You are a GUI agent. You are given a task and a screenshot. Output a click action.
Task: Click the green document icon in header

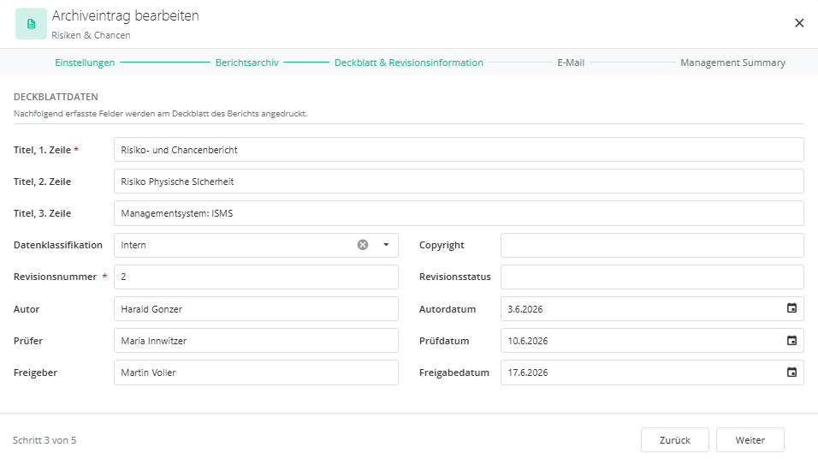(x=31, y=23)
